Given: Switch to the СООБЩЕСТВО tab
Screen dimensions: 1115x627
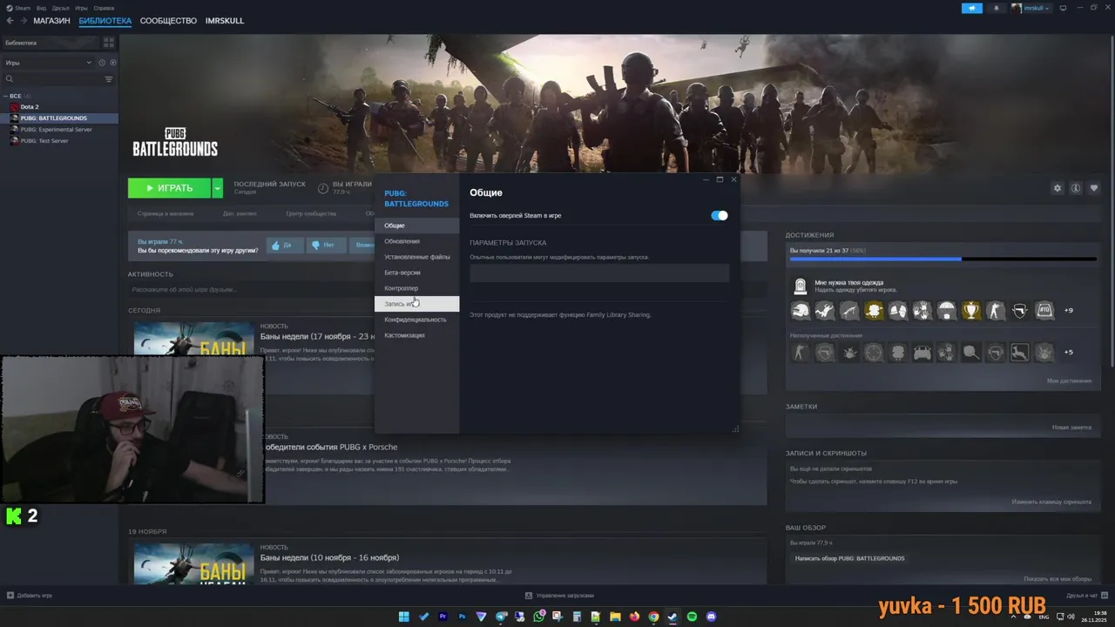Looking at the screenshot, I should [168, 20].
